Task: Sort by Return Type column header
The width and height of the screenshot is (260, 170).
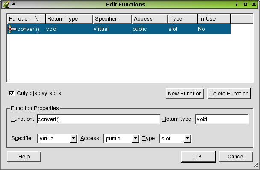Action: click(69, 19)
